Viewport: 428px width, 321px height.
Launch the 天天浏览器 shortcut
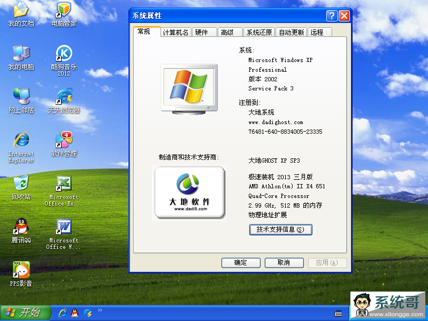tap(64, 101)
